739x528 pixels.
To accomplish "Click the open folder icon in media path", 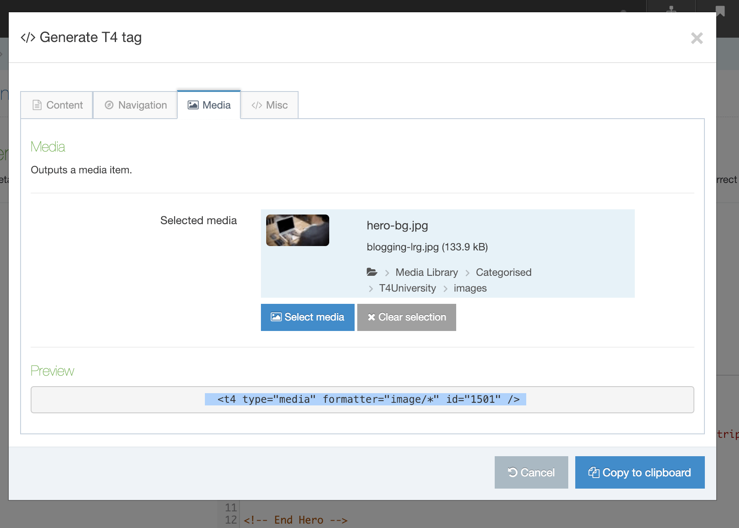I will point(372,272).
